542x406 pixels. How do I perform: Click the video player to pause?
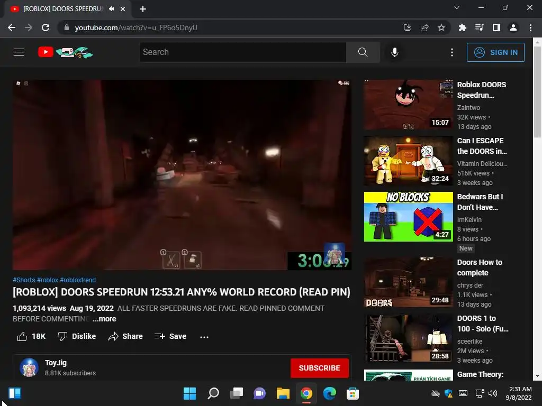(182, 174)
